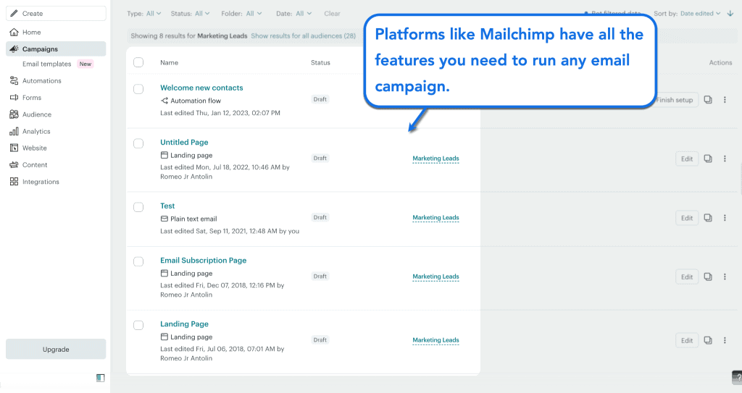Click Edit for Untitled Page
Image resolution: width=742 pixels, height=393 pixels.
coord(687,159)
